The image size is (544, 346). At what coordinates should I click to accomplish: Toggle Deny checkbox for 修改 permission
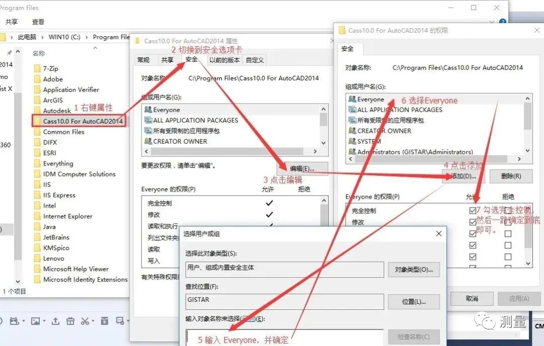click(508, 222)
